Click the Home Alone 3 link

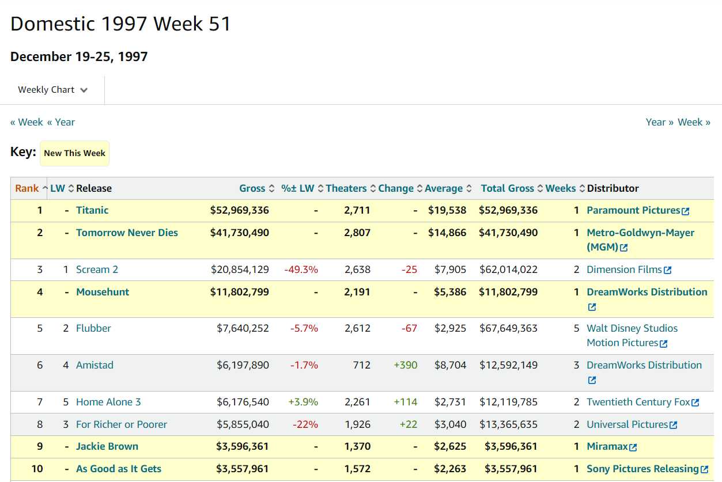[x=108, y=402]
